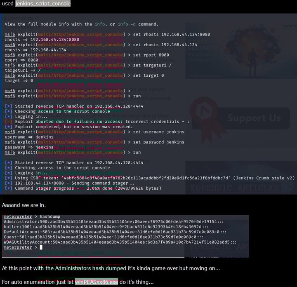Click the '(Jenkins-Crumb style v2)' text
The height and width of the screenshot is (287, 297).
click(264, 178)
